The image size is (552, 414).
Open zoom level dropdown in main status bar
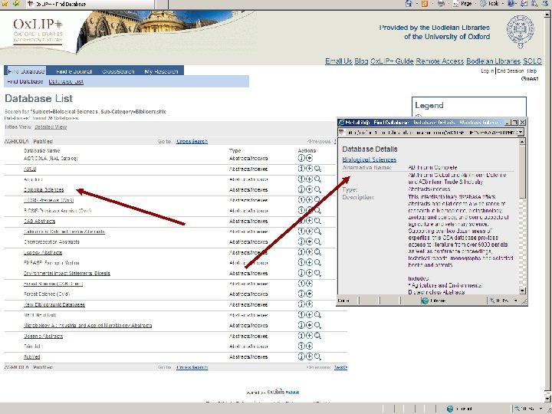tap(540, 409)
